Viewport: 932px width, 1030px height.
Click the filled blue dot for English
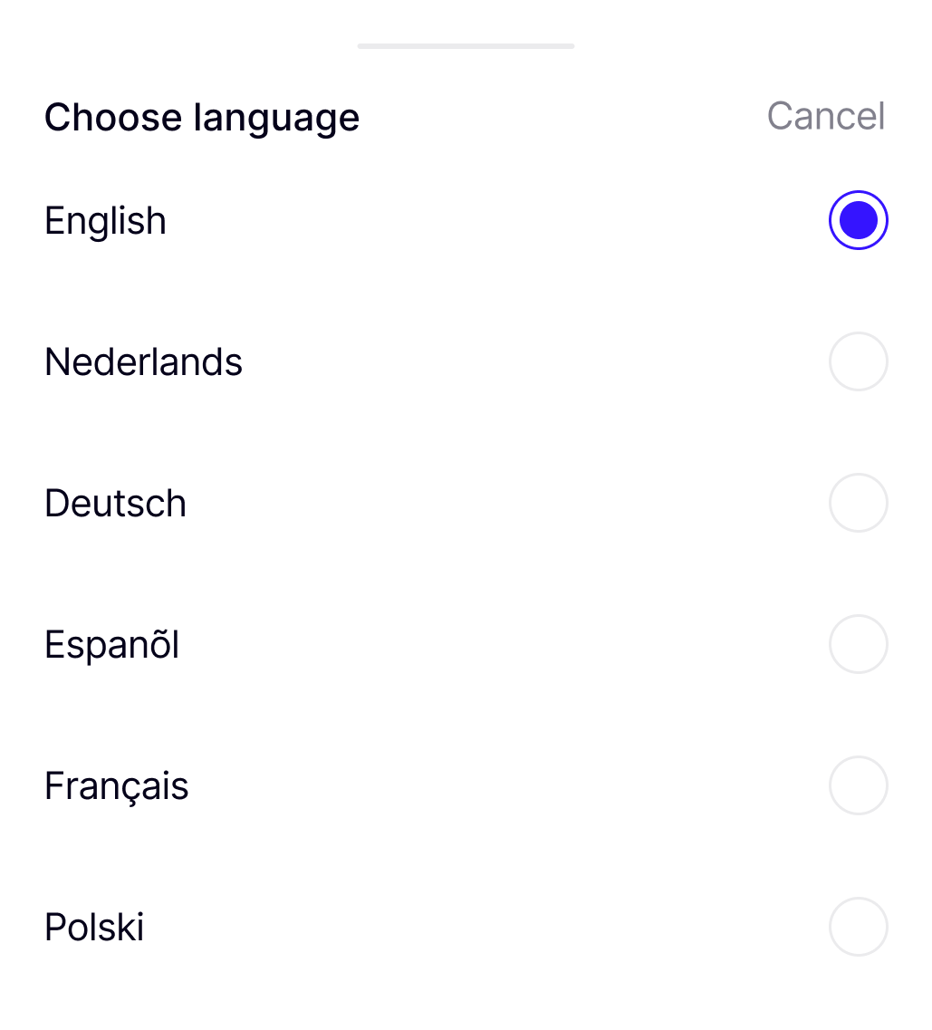pyautogui.click(x=858, y=220)
